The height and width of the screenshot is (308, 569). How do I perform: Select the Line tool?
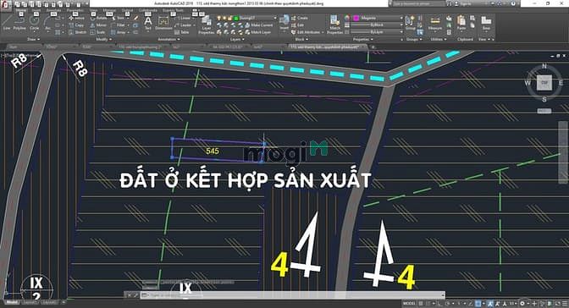click(7, 22)
